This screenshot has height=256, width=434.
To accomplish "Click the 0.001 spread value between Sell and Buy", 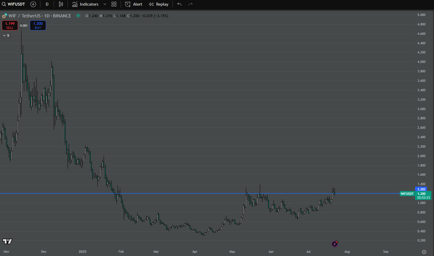I will [x=24, y=26].
